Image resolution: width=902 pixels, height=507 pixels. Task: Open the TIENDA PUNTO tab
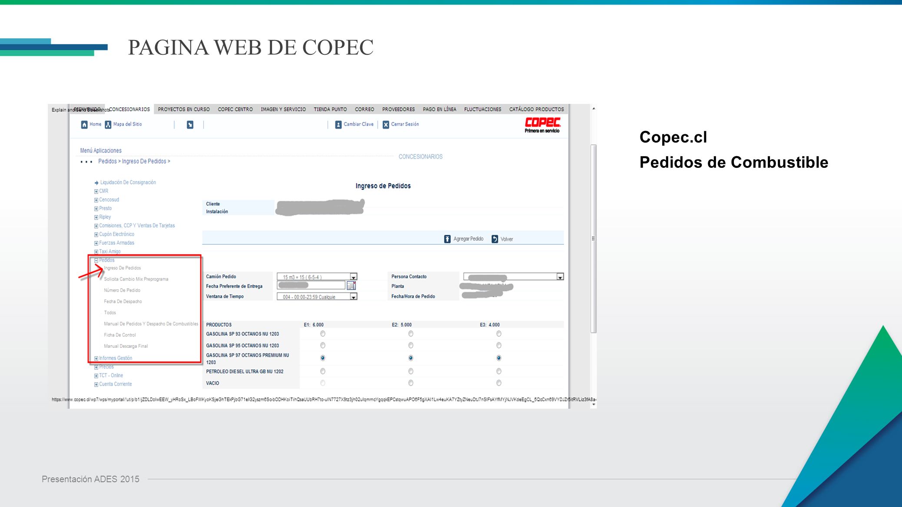[330, 109]
